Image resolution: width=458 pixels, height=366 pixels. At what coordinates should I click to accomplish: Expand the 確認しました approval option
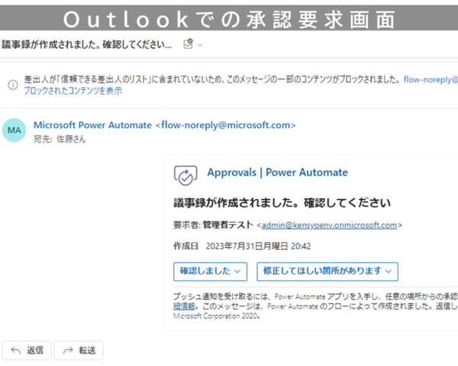click(x=211, y=271)
